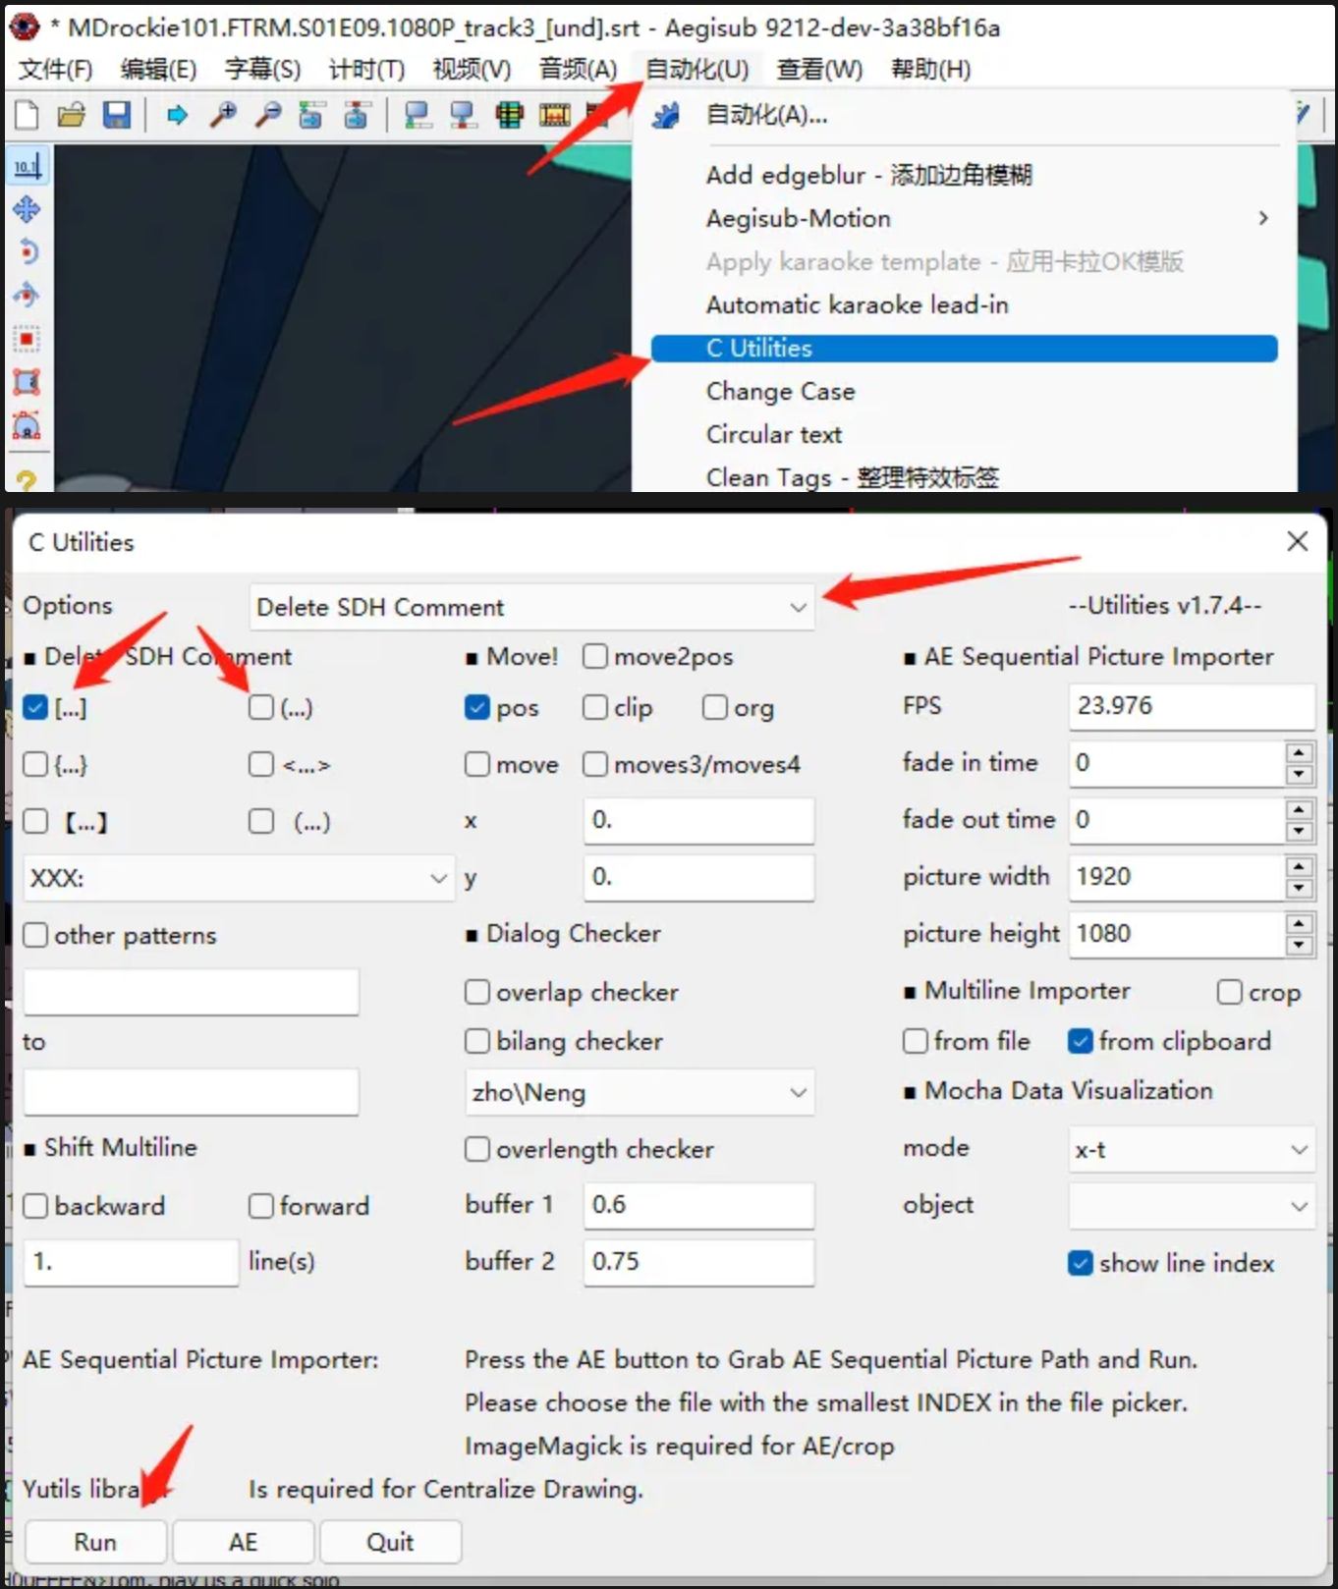Viewport: 1338px width, 1589px height.
Task: Click the Zoom in magnifier icon
Action: coord(223,116)
